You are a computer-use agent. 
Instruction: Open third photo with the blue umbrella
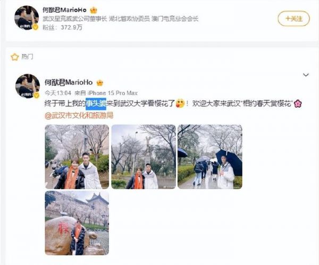pyautogui.click(x=210, y=157)
